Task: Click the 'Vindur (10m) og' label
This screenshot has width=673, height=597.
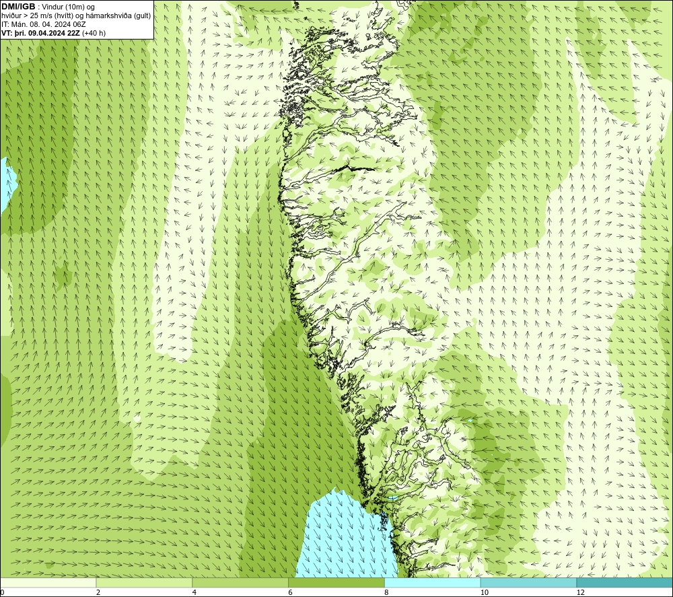Action: pyautogui.click(x=69, y=7)
